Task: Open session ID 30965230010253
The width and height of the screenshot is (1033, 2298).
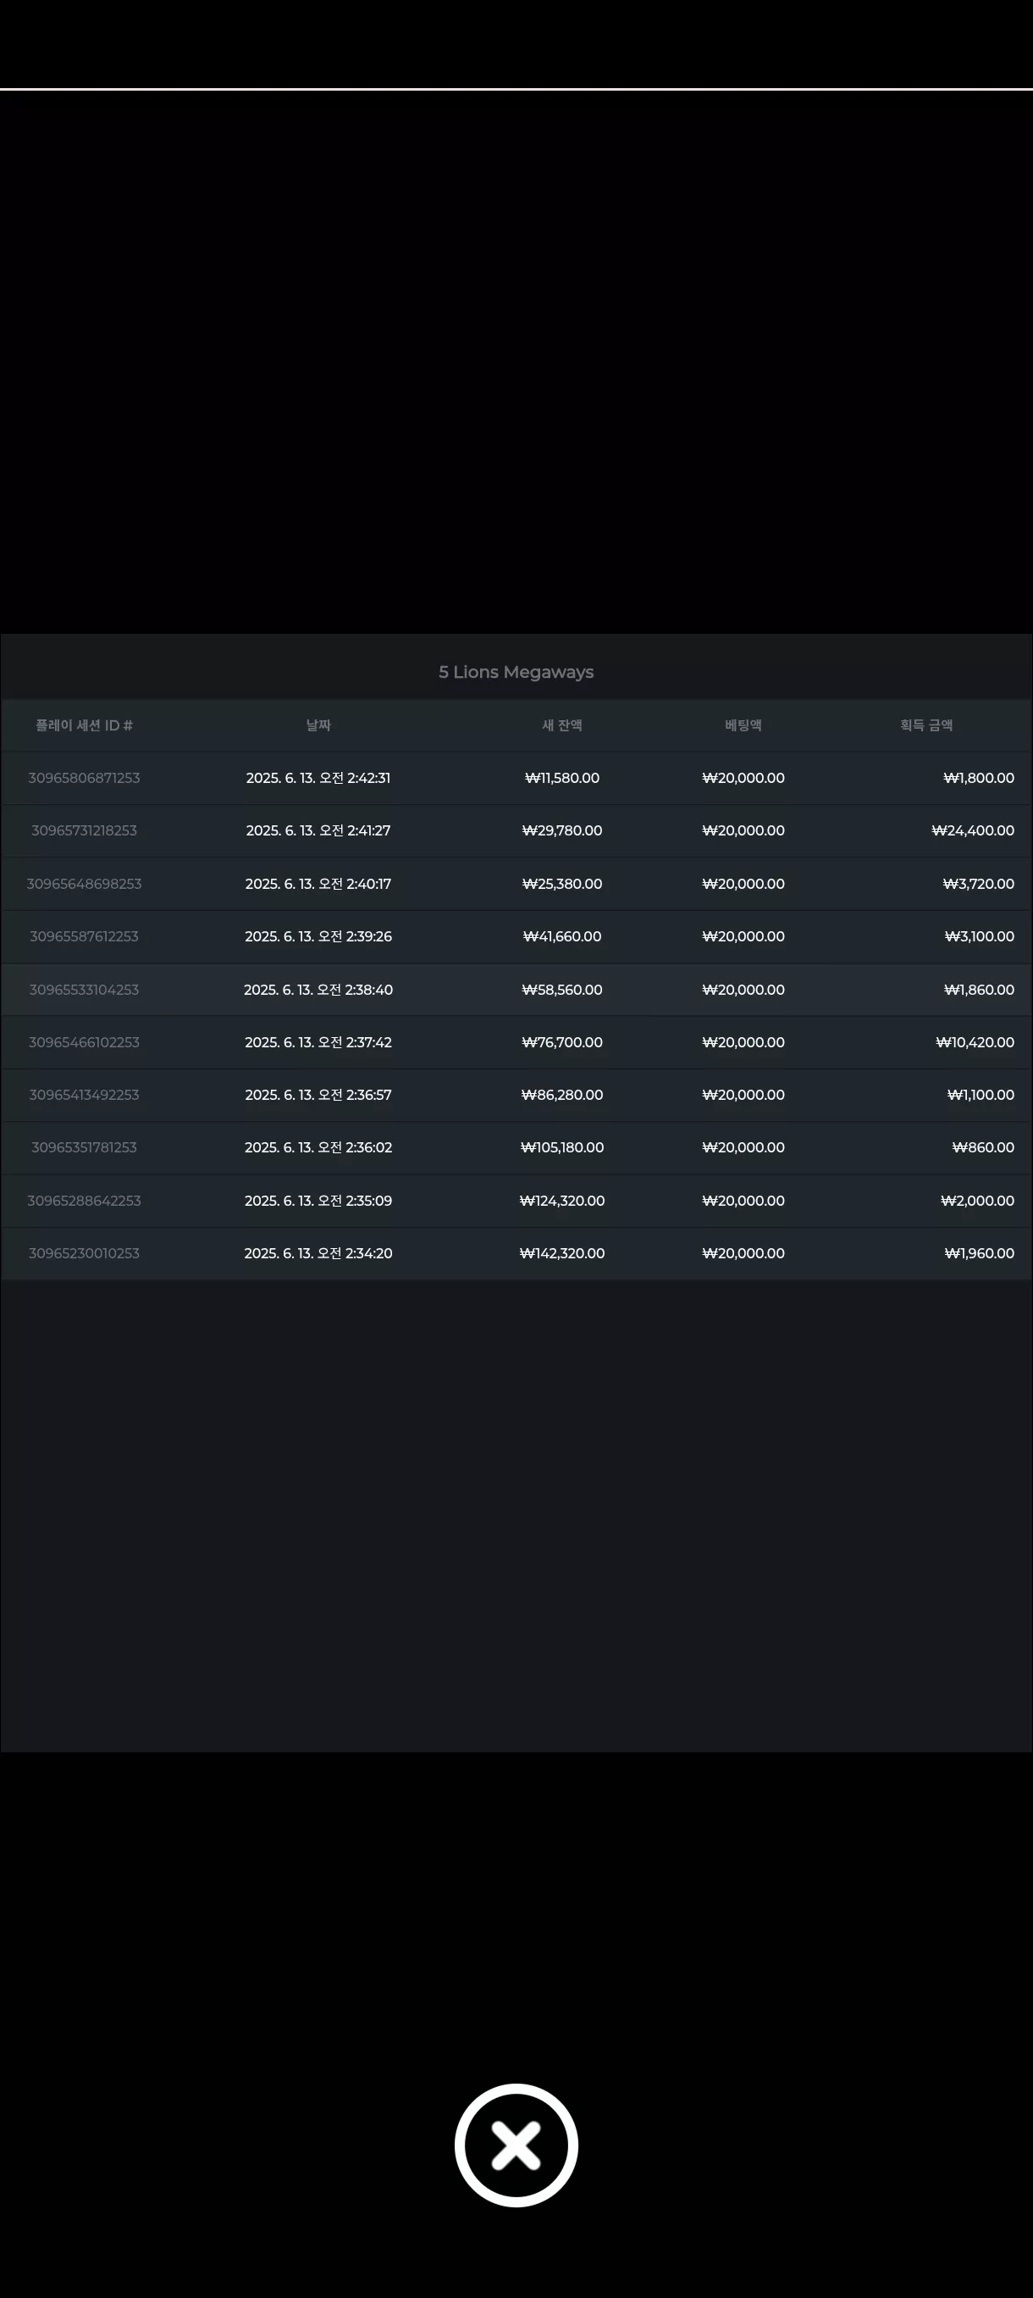Action: pos(84,1253)
